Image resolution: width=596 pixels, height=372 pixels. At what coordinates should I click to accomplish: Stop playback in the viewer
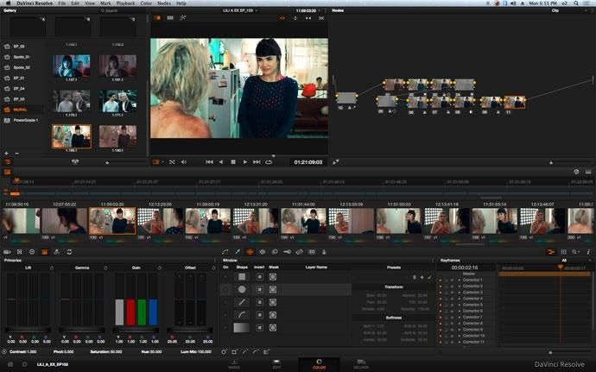[x=233, y=162]
